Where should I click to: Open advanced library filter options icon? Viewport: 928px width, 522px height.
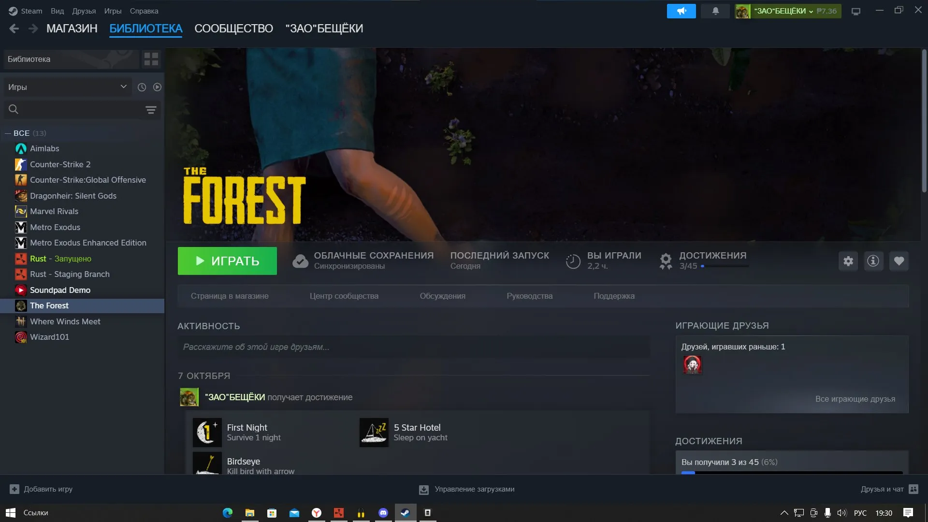(151, 110)
